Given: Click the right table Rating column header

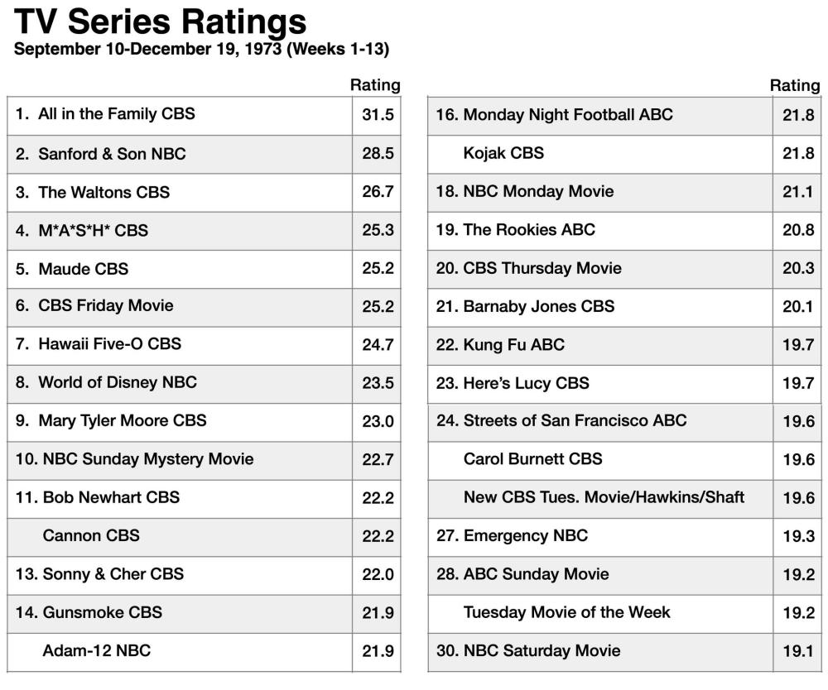Looking at the screenshot, I should pos(794,85).
